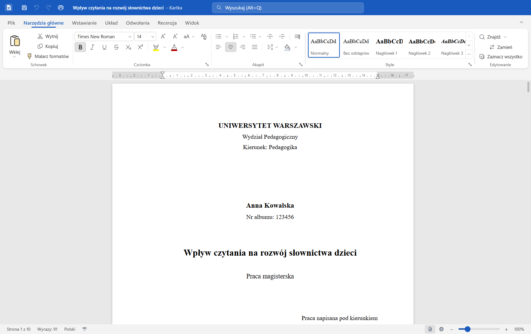Decrease paragraph indent

[270, 36]
